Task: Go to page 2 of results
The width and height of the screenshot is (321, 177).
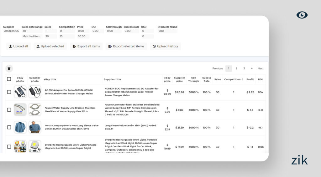Action: (236, 68)
